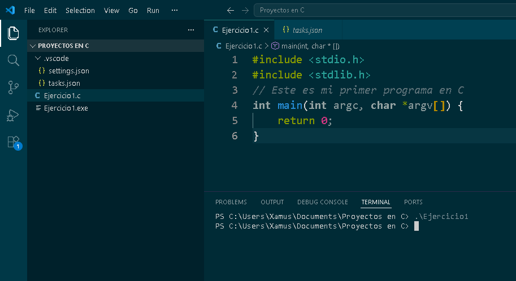Open settings.json in the explorer
516x281 pixels.
pyautogui.click(x=115, y=71)
